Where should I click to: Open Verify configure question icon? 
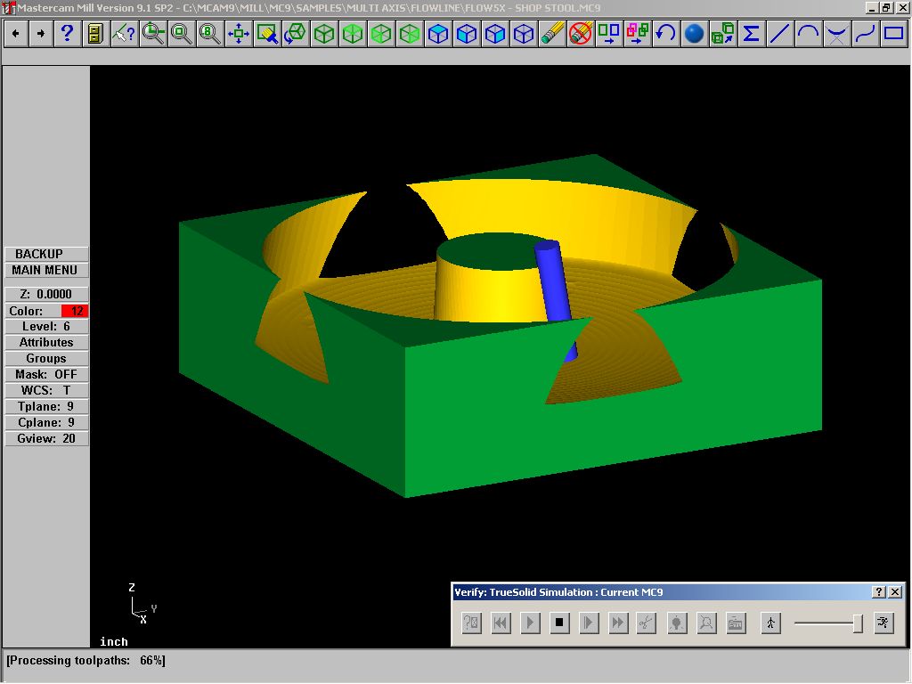tap(472, 623)
